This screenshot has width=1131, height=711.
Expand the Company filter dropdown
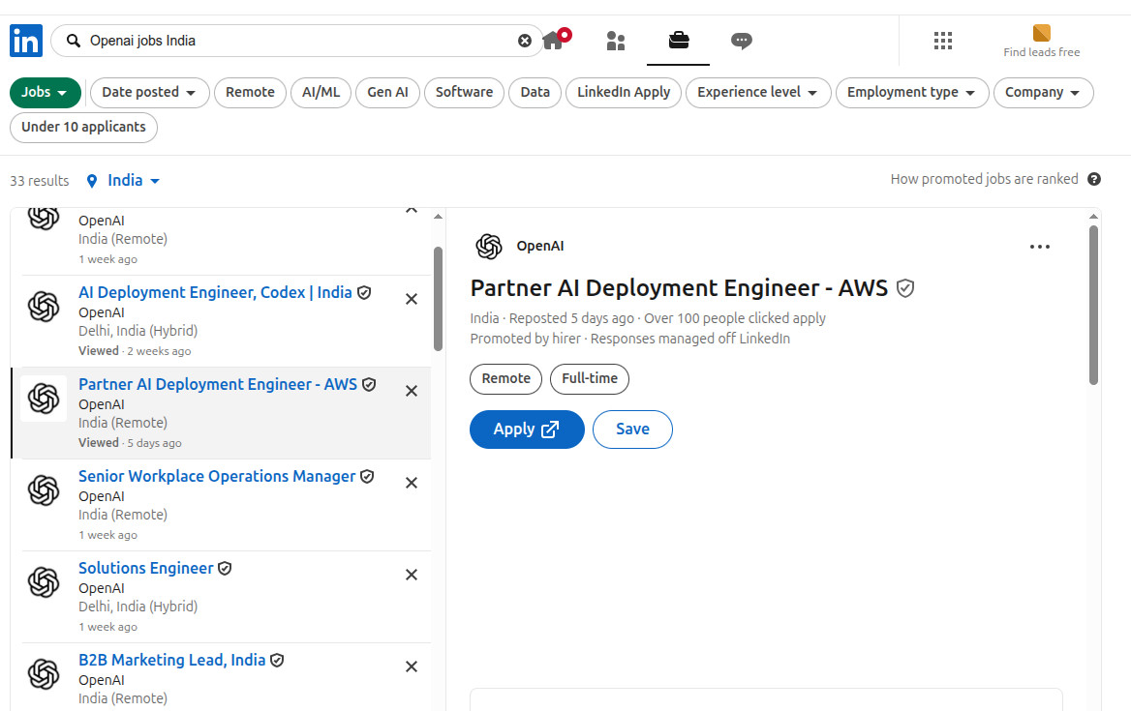point(1043,92)
